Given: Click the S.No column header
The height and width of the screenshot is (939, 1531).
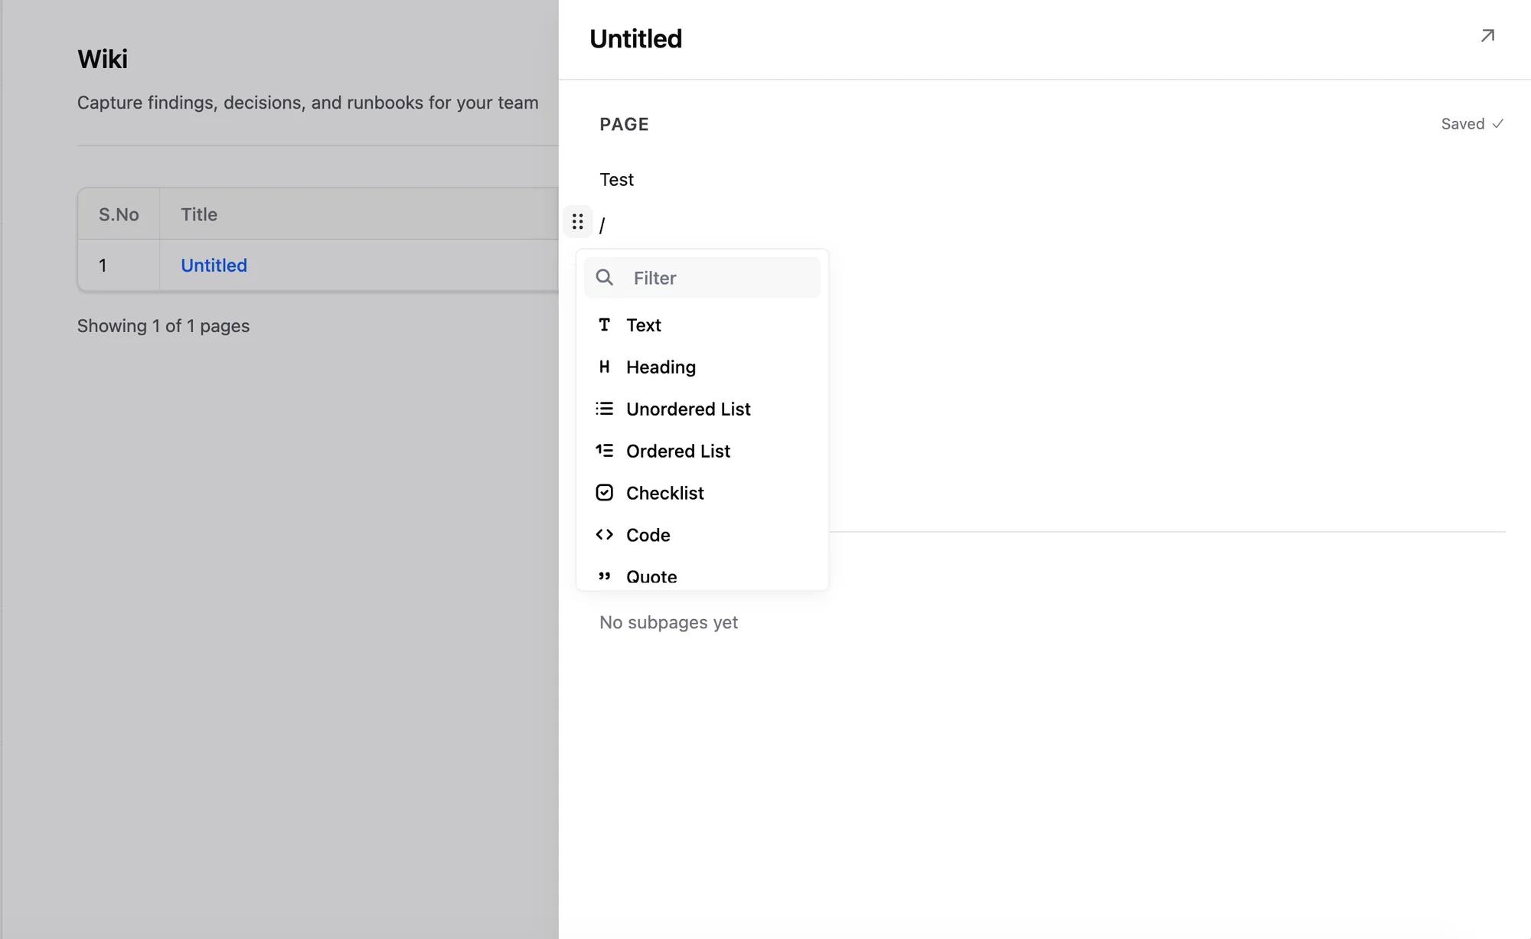Looking at the screenshot, I should pos(119,215).
